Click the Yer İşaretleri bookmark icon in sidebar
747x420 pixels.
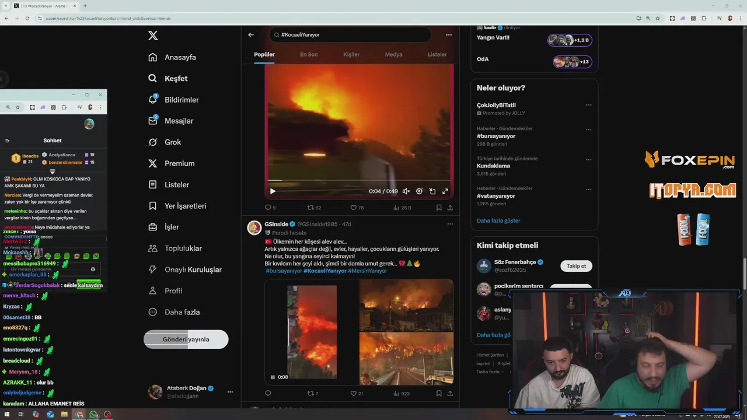click(x=153, y=206)
